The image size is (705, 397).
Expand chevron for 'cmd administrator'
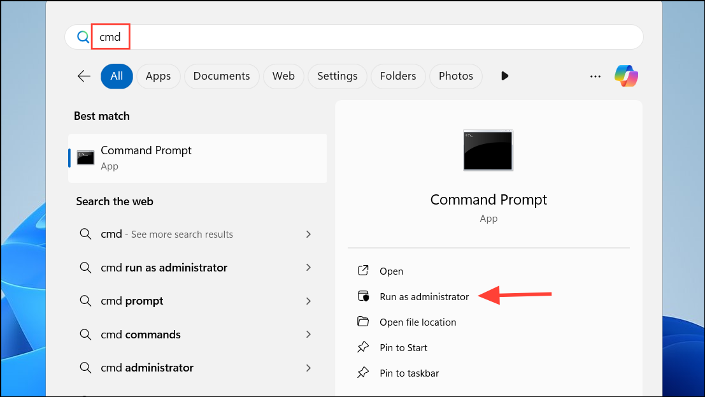coord(308,368)
